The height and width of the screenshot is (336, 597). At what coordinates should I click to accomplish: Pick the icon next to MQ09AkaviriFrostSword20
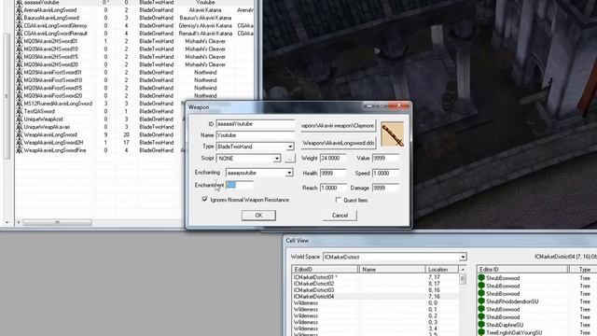coord(19,96)
